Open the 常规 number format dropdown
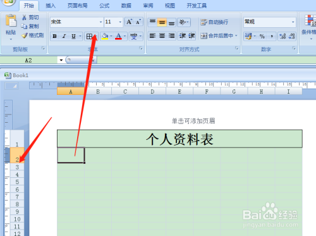 coord(293,22)
